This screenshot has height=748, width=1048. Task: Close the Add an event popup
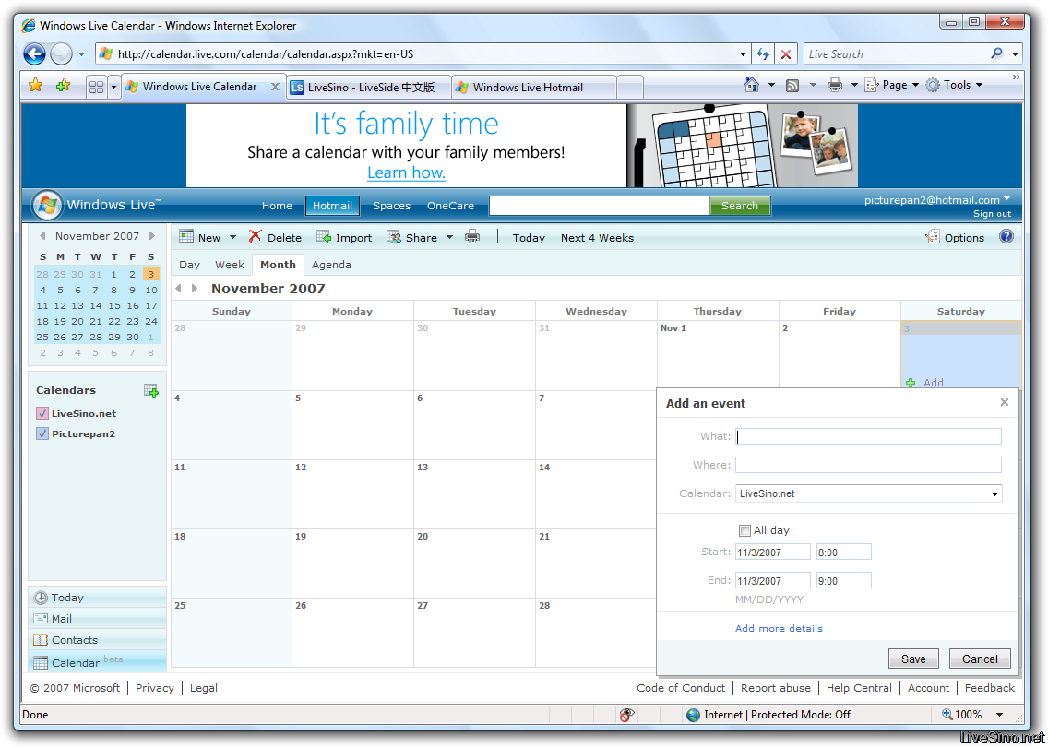[x=1004, y=402]
